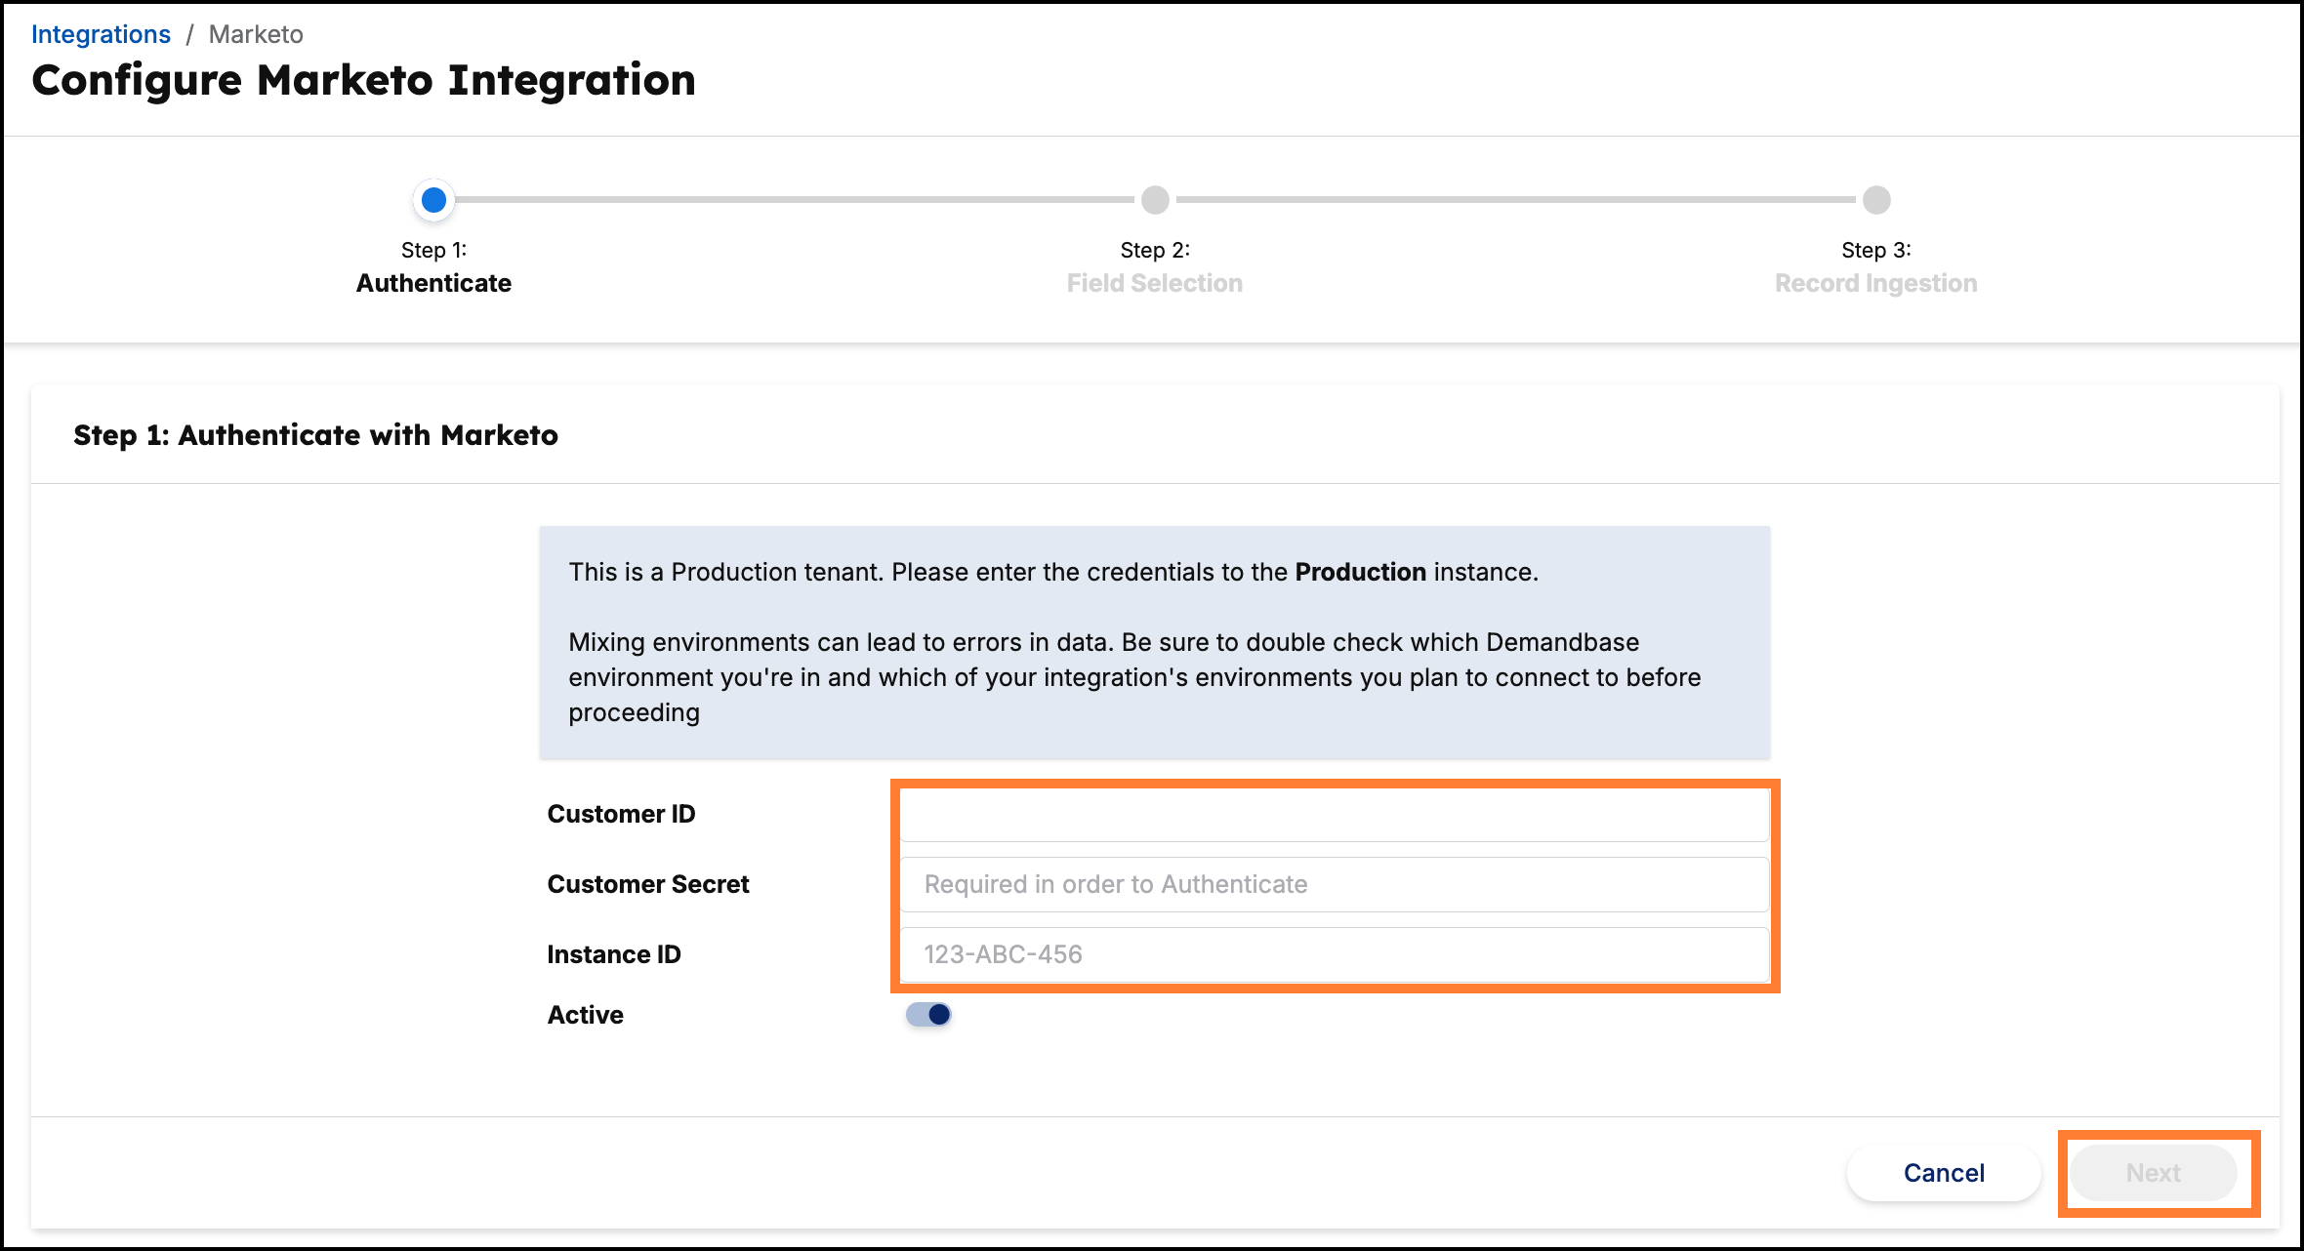
Task: Cancel the Marketo configuration
Action: coord(1944,1173)
